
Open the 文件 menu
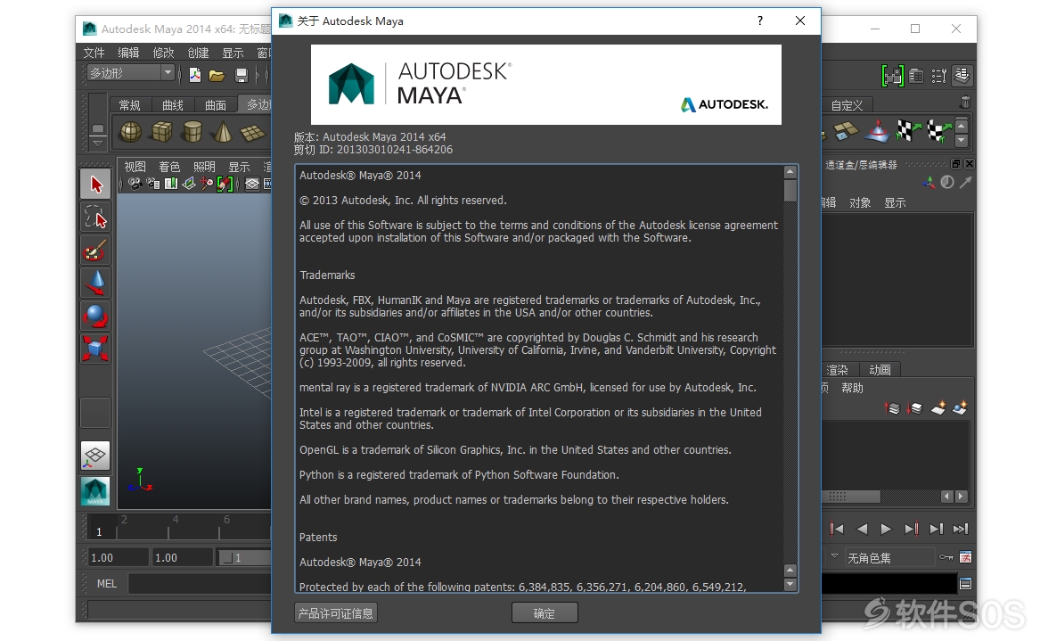pyautogui.click(x=94, y=53)
